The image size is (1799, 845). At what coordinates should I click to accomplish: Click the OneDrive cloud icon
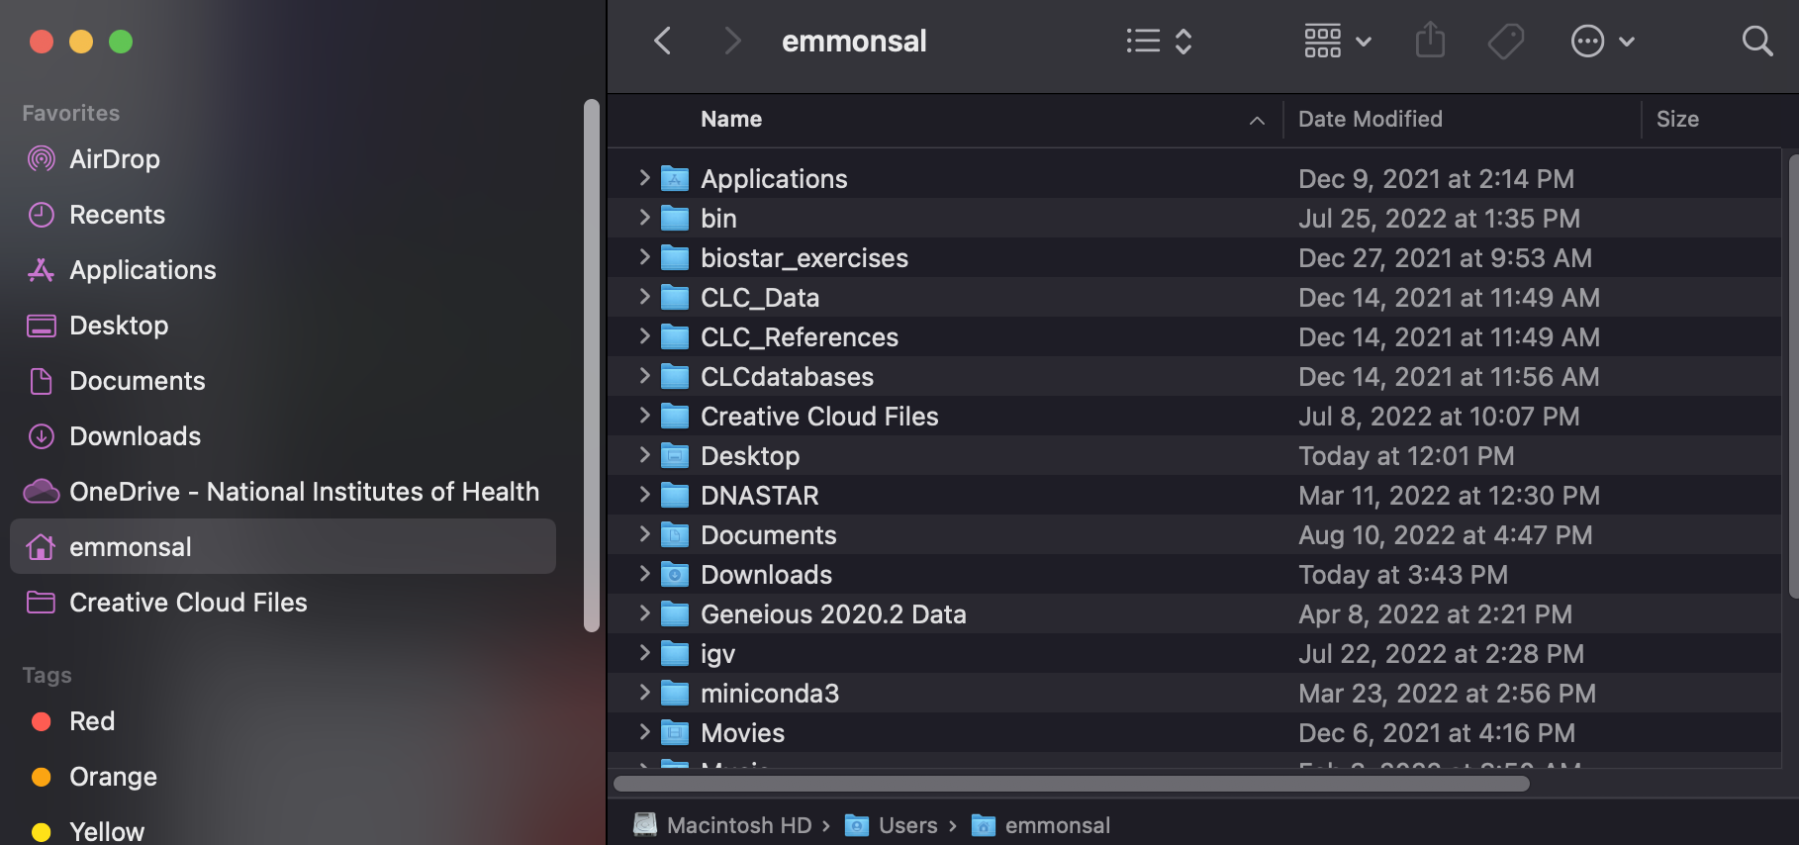tap(41, 492)
